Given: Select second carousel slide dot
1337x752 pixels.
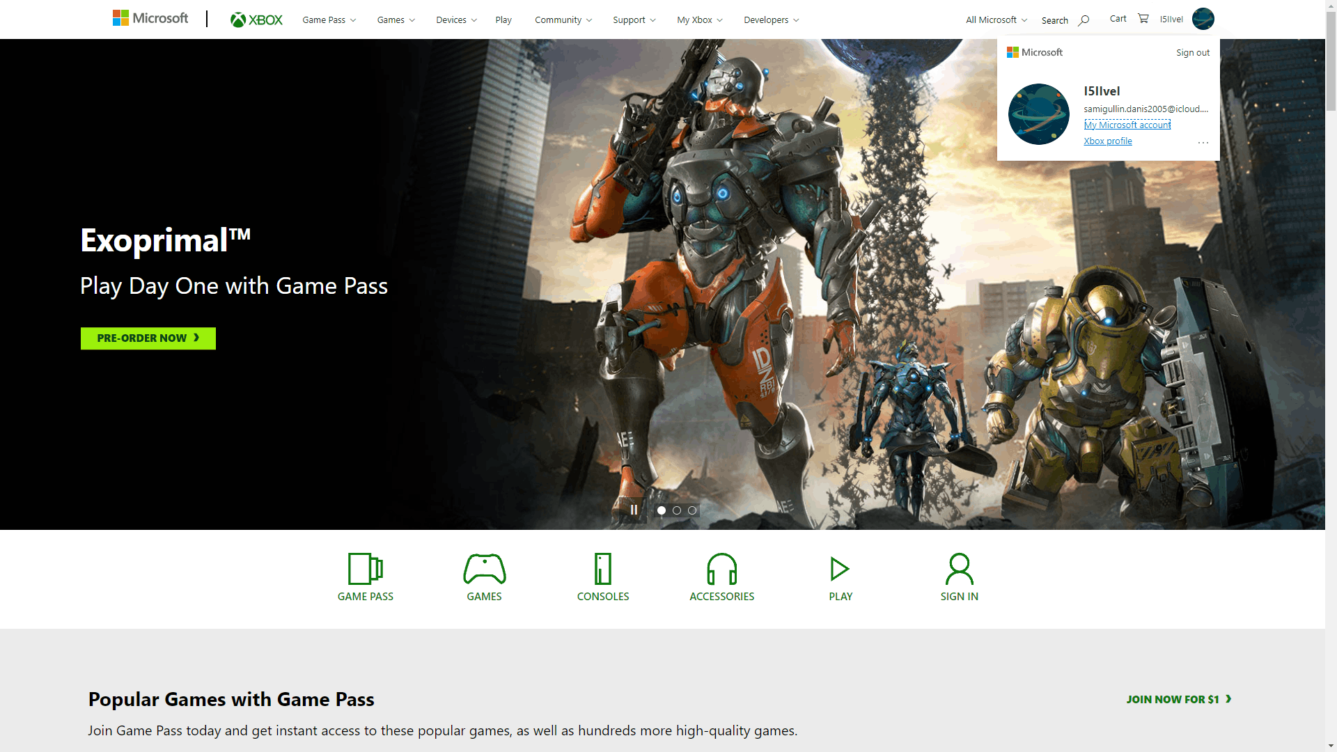Looking at the screenshot, I should [676, 510].
